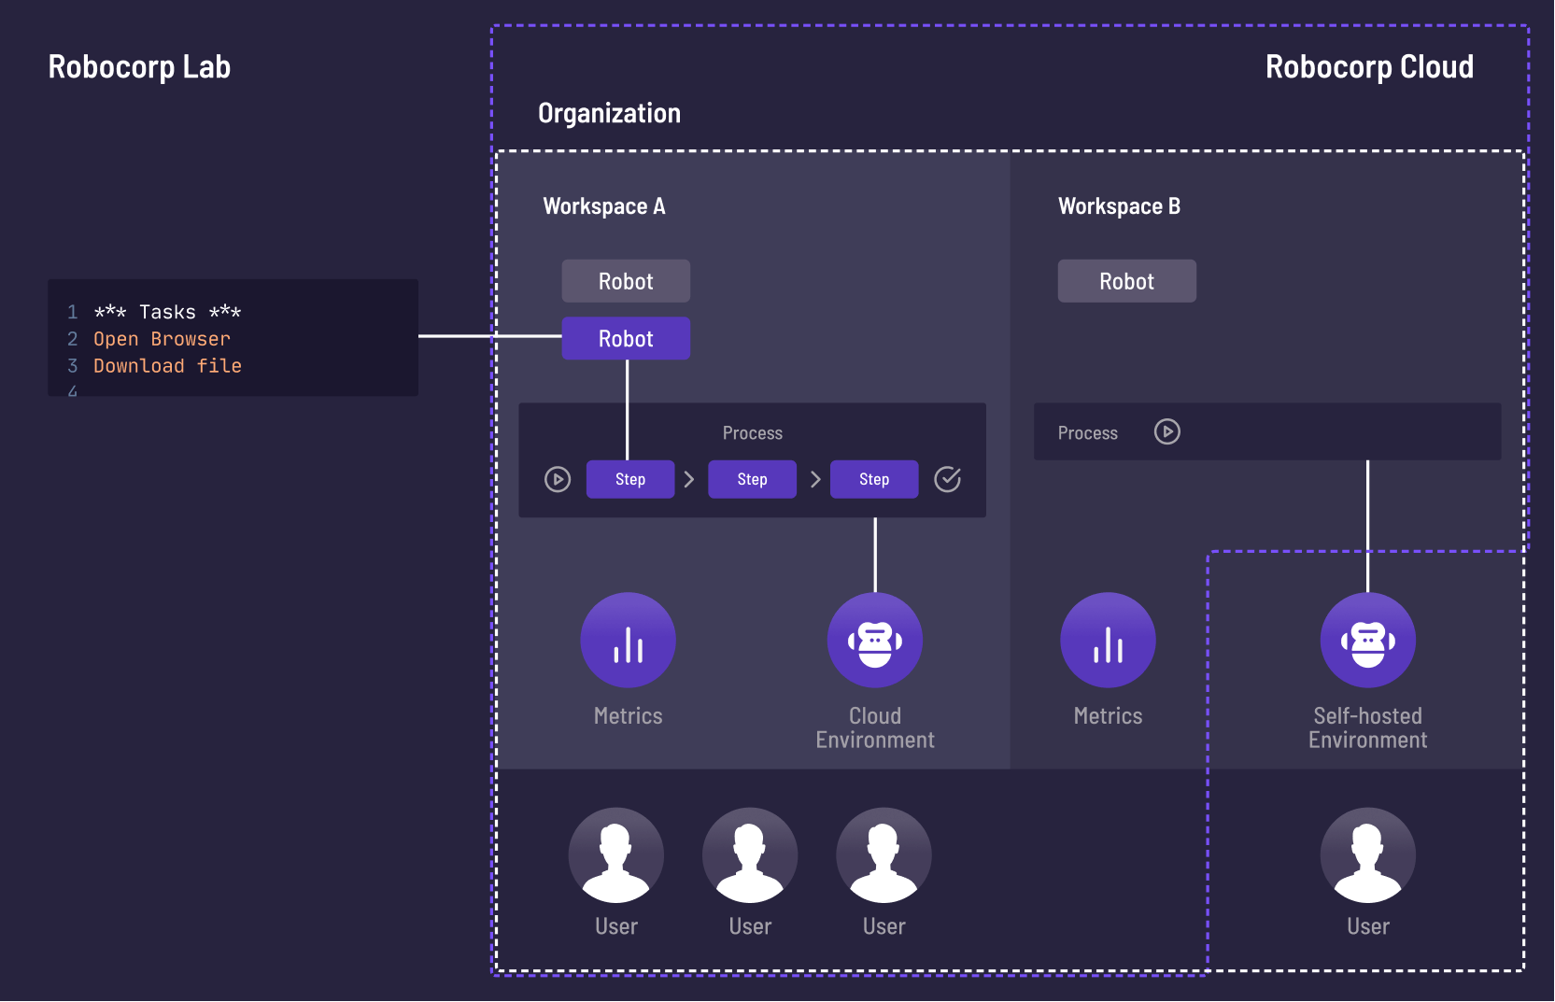Select the Metrics chart icon in Workspace A
The height and width of the screenshot is (1002, 1555).
click(x=629, y=641)
